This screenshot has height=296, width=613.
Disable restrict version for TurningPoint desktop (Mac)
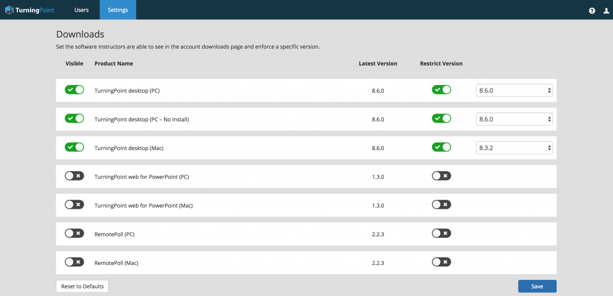[x=441, y=147]
